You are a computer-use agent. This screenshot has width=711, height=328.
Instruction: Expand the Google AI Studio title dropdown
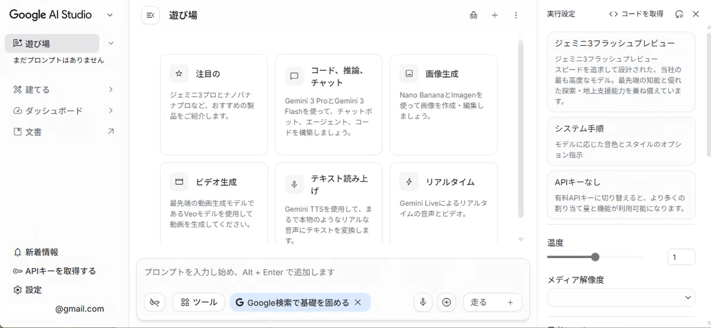[110, 15]
